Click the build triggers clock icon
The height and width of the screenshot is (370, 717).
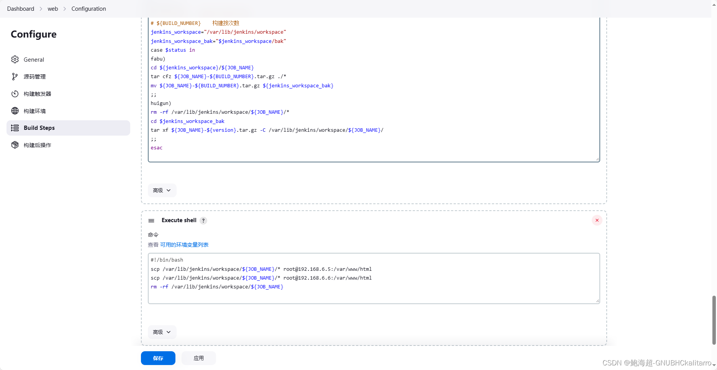tap(15, 94)
